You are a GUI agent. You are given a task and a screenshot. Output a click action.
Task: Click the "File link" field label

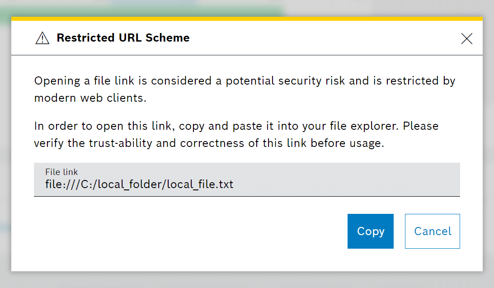(61, 172)
